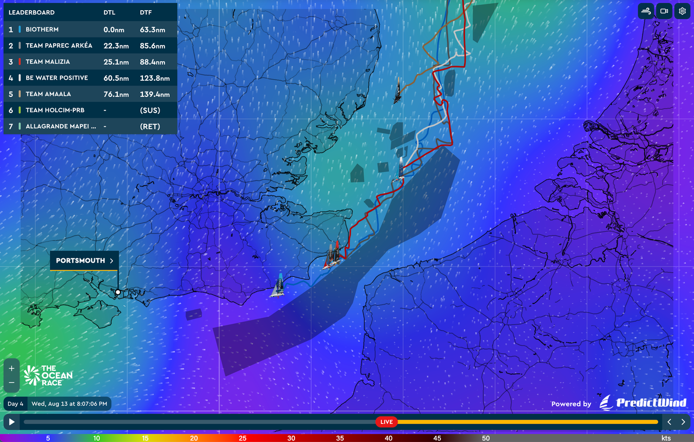Viewport: 694px width, 442px height.
Task: Click the (RET) status for Allagrande Mapei
Action: [x=150, y=126]
